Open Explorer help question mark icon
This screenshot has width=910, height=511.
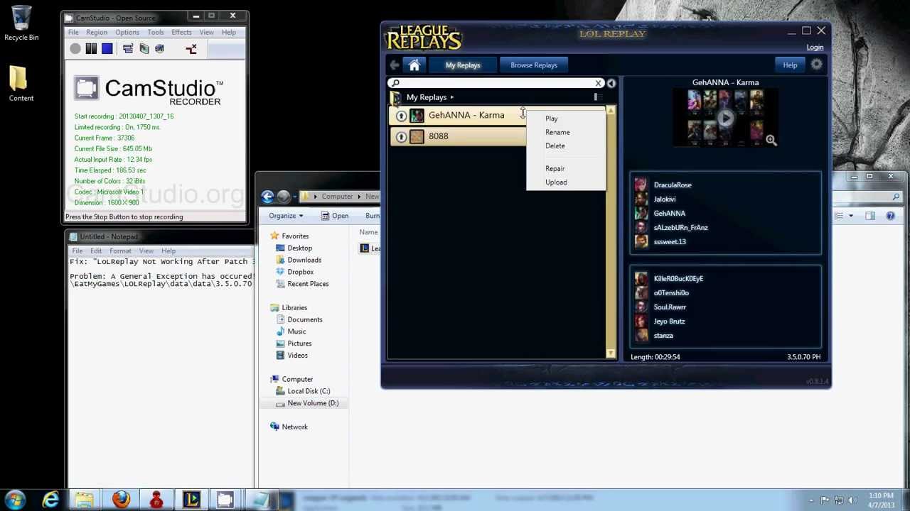(890, 216)
